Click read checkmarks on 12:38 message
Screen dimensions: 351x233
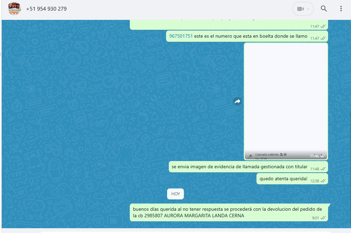[323, 181]
